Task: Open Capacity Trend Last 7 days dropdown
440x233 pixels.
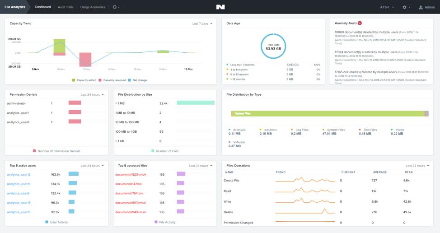Action: [202, 23]
